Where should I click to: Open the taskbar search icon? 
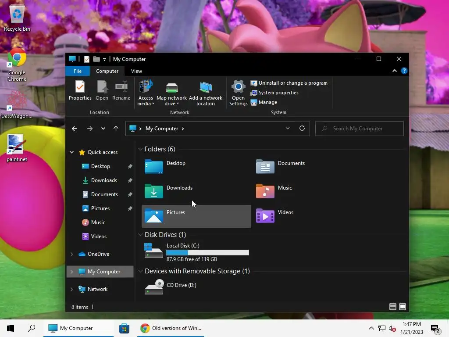coord(32,328)
